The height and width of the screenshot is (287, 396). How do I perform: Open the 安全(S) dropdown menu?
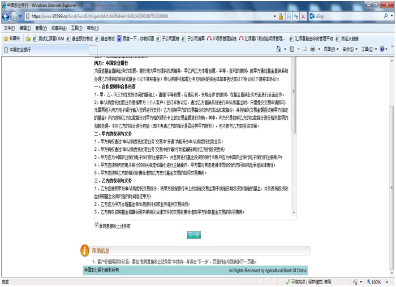(x=349, y=50)
